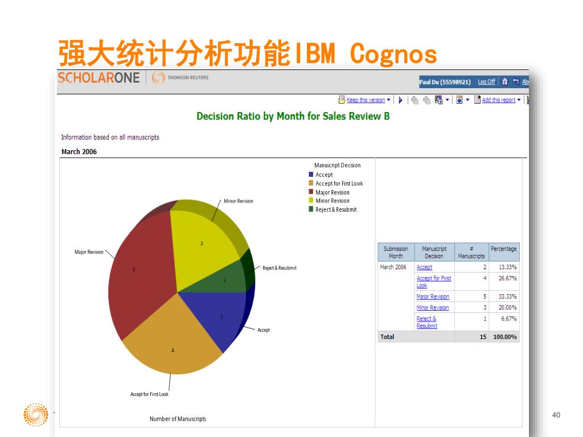Screen dimensions: 583x437
Task: Click the HTML view format icon
Action: (459, 100)
